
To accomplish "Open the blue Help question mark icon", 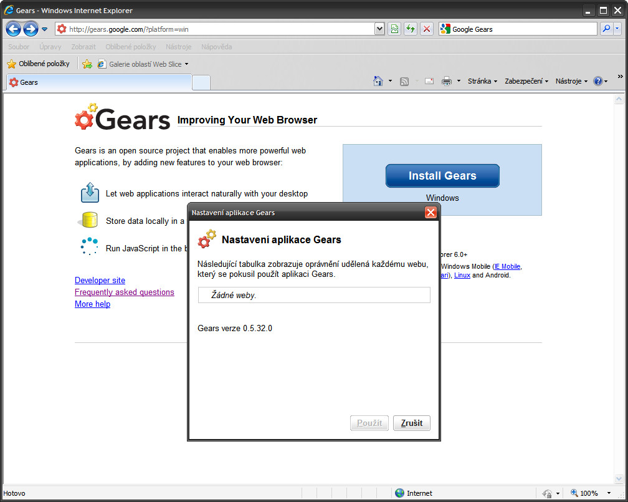I will point(598,81).
